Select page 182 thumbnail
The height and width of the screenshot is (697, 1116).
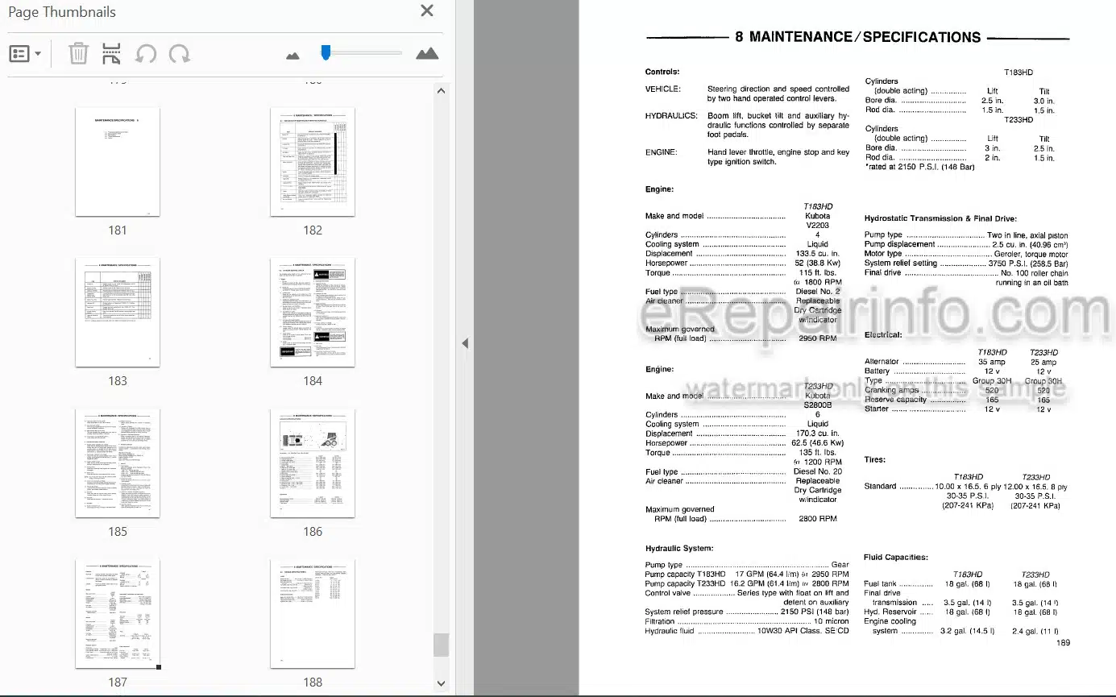point(313,162)
